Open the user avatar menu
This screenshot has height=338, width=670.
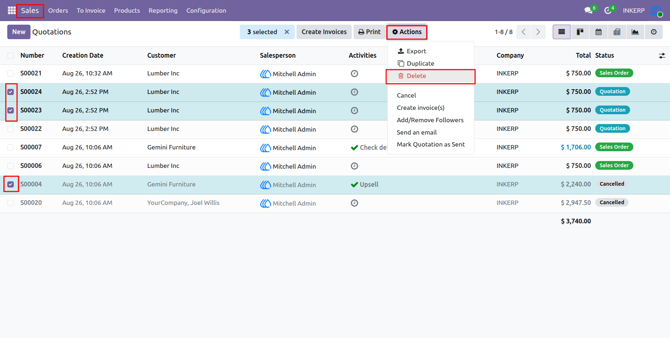point(657,11)
